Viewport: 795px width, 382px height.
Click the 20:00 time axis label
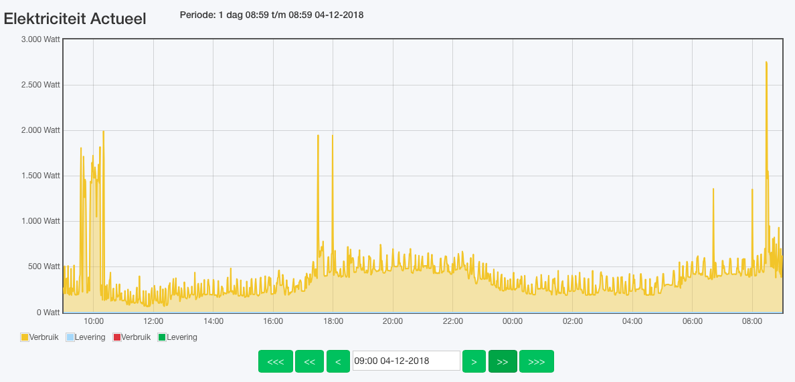393,321
